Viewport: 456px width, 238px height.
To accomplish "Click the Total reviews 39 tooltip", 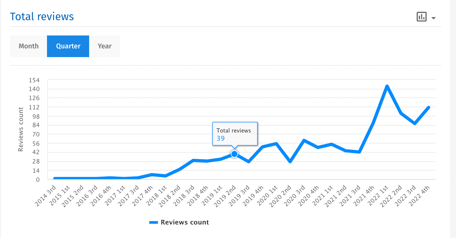I will tap(235, 134).
